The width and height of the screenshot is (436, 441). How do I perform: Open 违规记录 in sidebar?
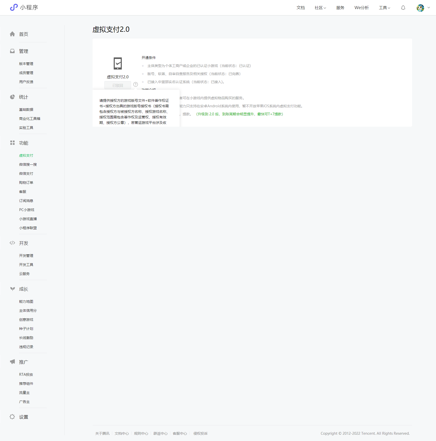(x=26, y=347)
